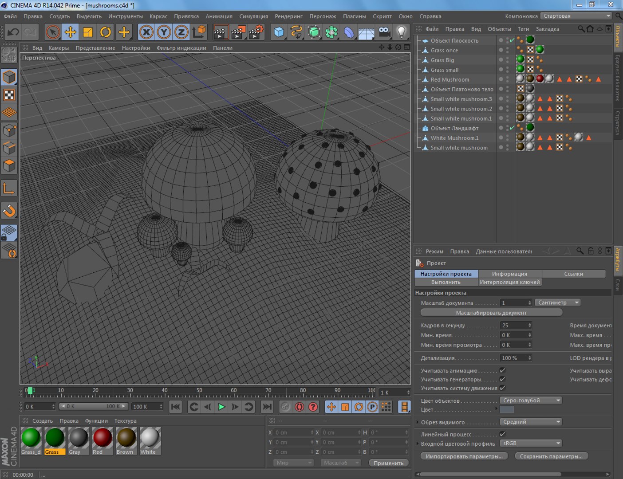This screenshot has width=623, height=479.
Task: Select the Red material swatch
Action: click(x=103, y=441)
